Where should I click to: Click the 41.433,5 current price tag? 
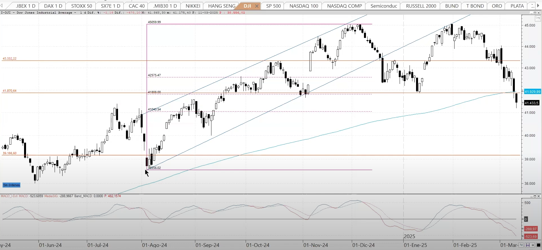[532, 103]
